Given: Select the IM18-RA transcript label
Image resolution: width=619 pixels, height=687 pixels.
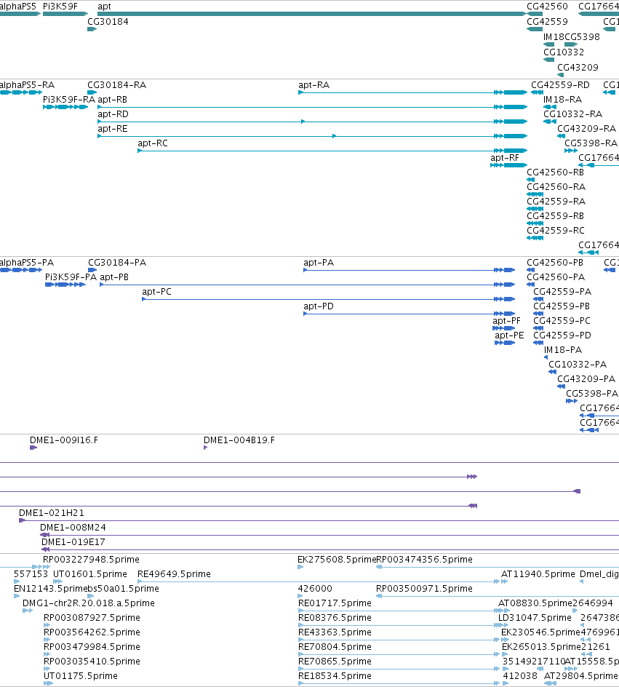Looking at the screenshot, I should click(562, 100).
